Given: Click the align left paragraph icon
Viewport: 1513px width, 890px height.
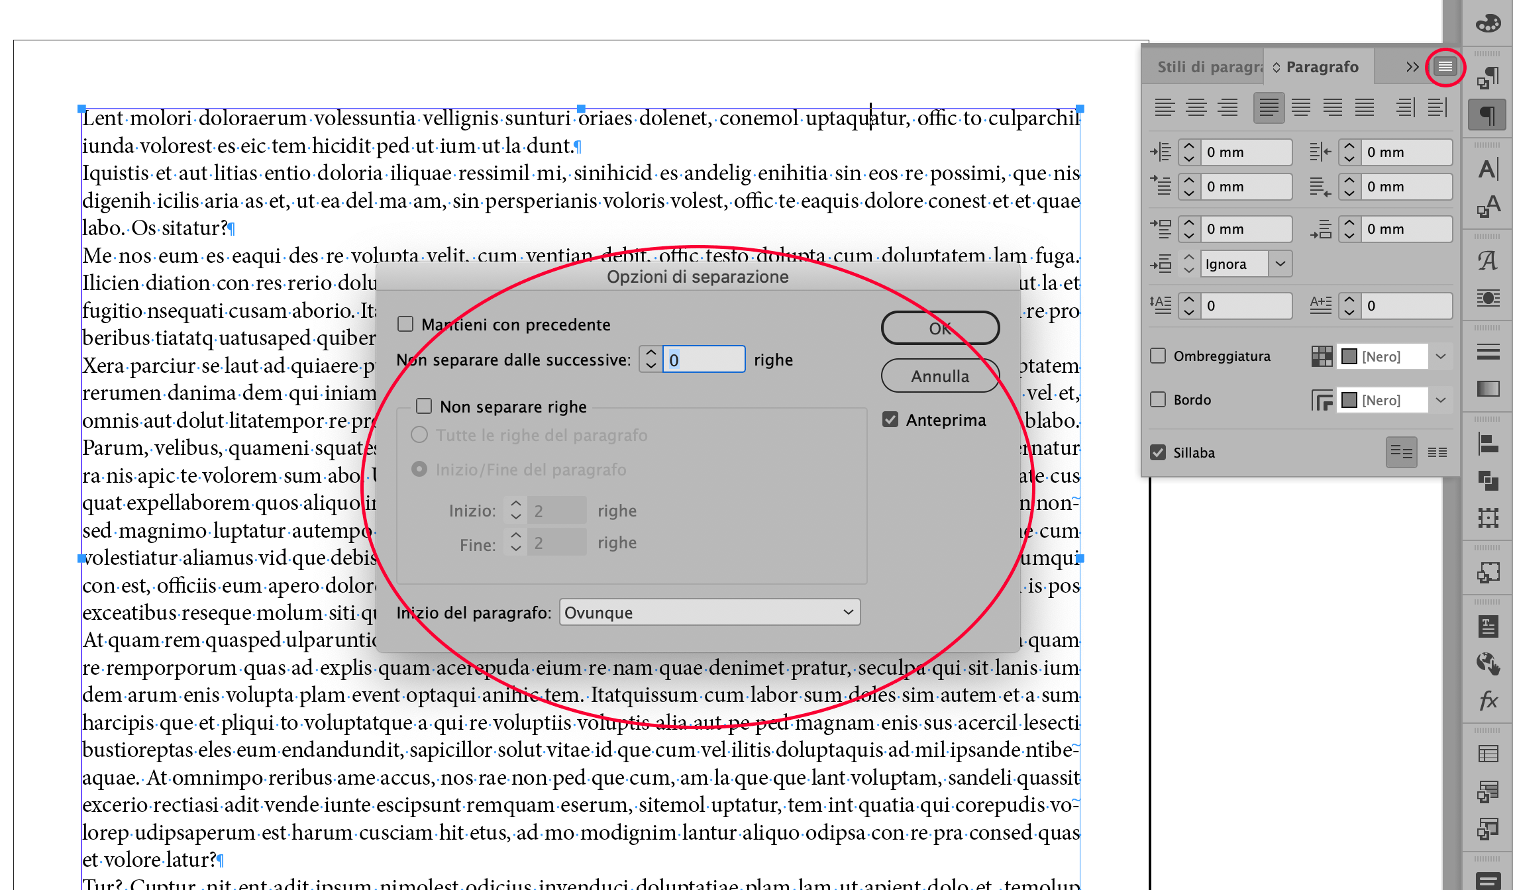Looking at the screenshot, I should pos(1165,107).
